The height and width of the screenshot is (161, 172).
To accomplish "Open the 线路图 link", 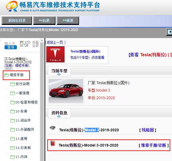I will click(148, 130).
